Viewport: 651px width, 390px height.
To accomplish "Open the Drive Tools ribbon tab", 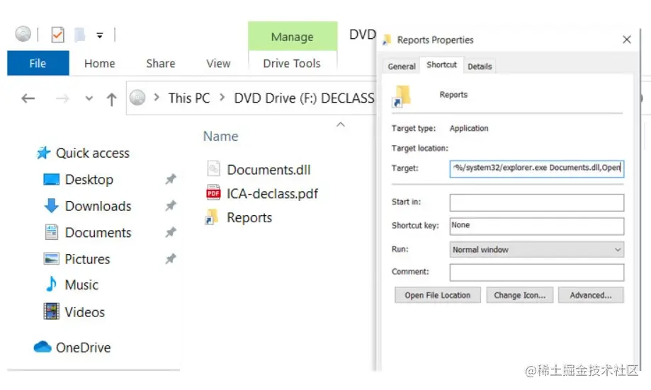I will point(292,64).
